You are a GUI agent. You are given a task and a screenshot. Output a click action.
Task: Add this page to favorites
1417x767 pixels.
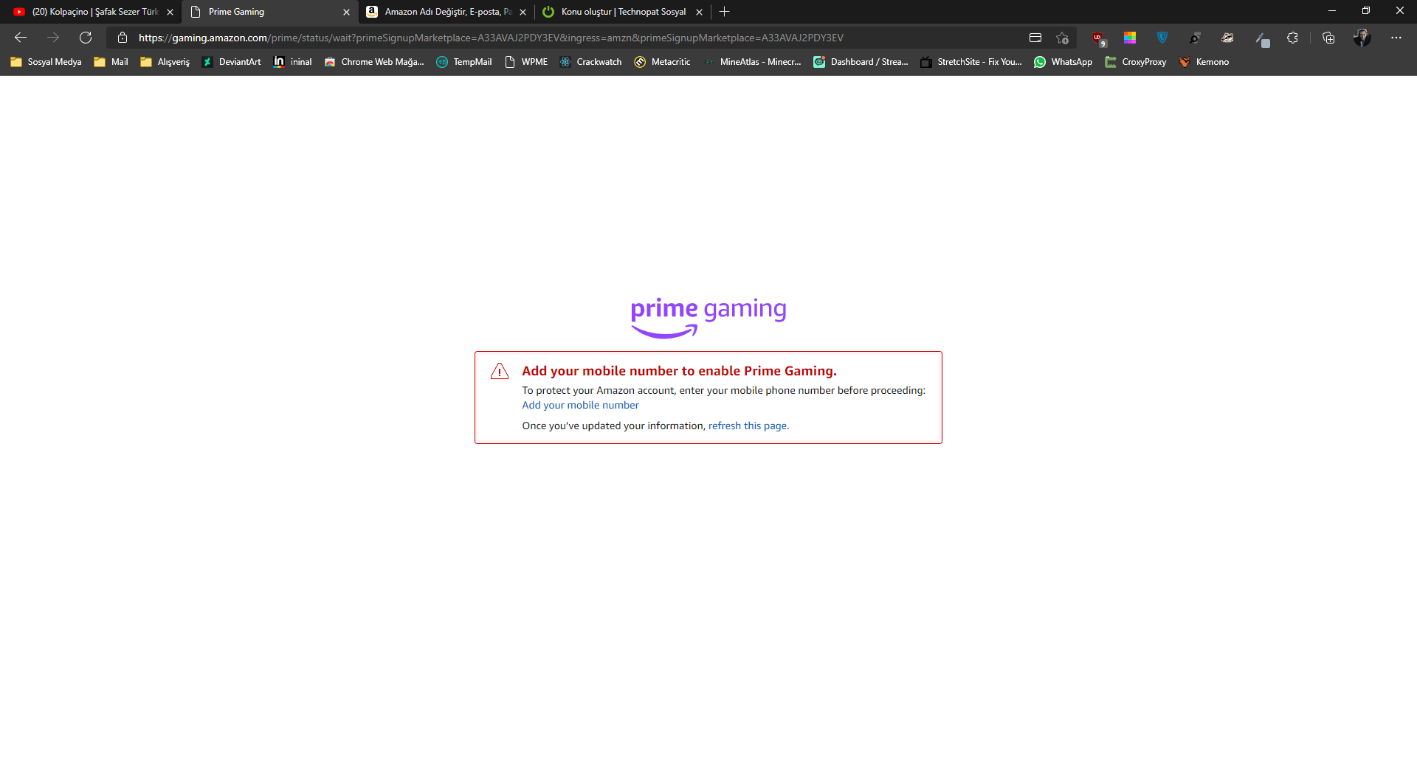(1062, 38)
